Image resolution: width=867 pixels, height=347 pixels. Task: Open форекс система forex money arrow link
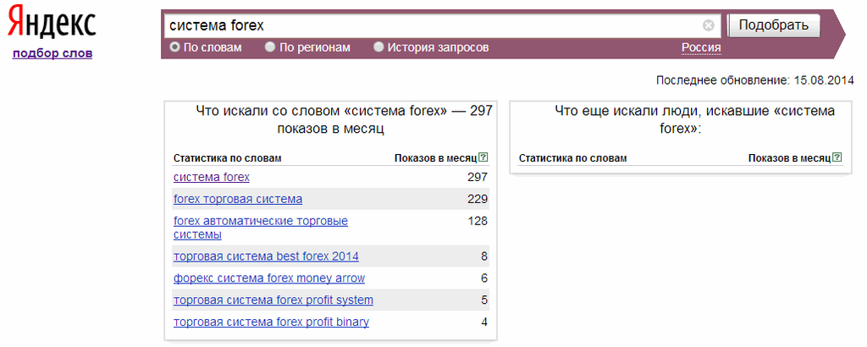point(268,278)
